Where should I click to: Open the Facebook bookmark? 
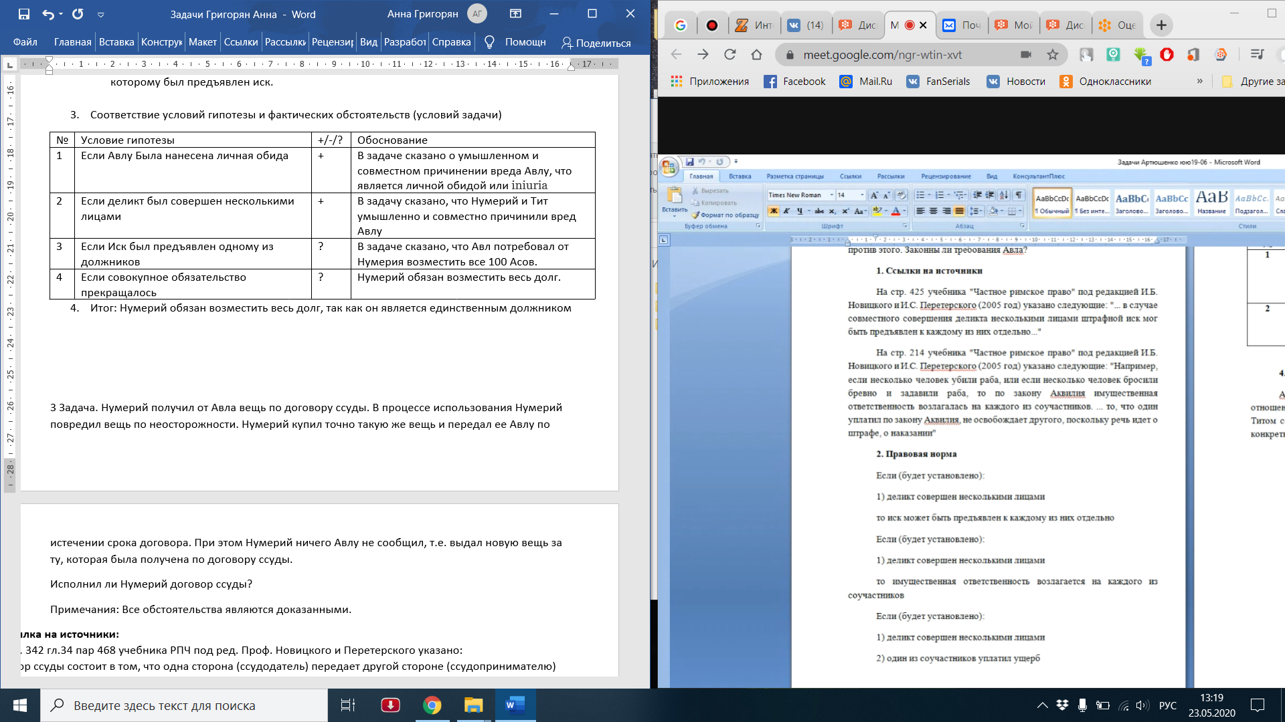[x=795, y=81]
